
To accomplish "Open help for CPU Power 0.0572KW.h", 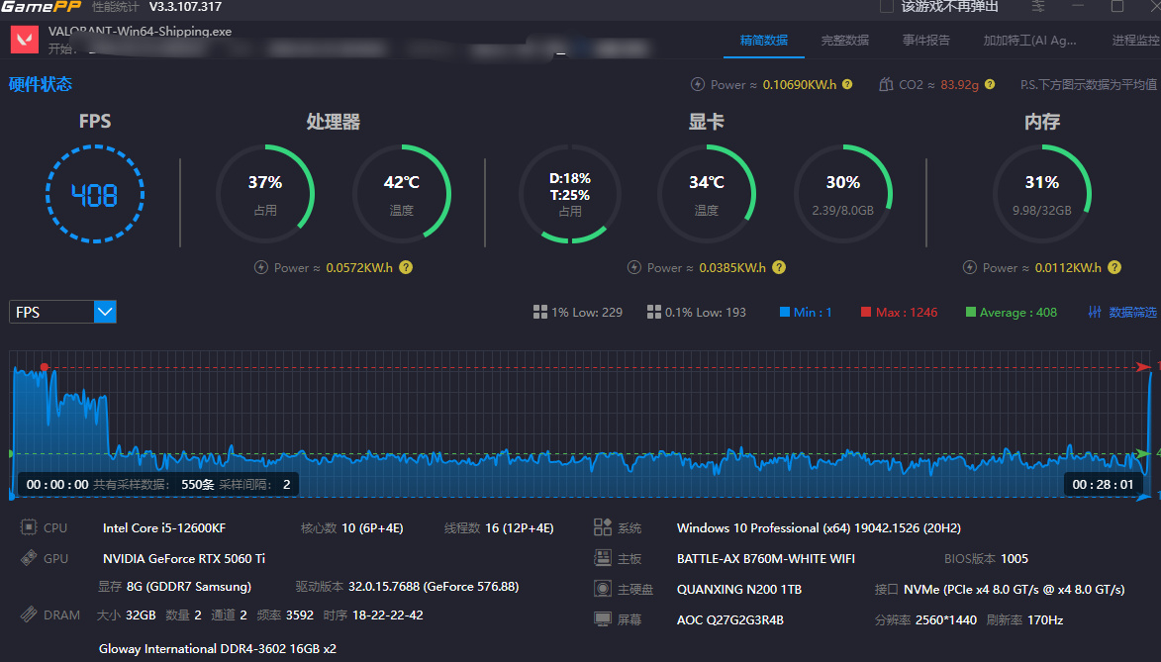I will coord(406,267).
